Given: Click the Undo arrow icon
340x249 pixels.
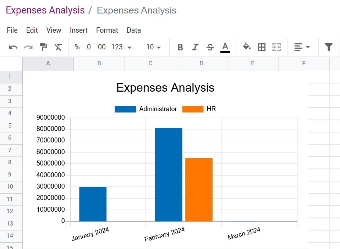Looking at the screenshot, I should coord(13,47).
